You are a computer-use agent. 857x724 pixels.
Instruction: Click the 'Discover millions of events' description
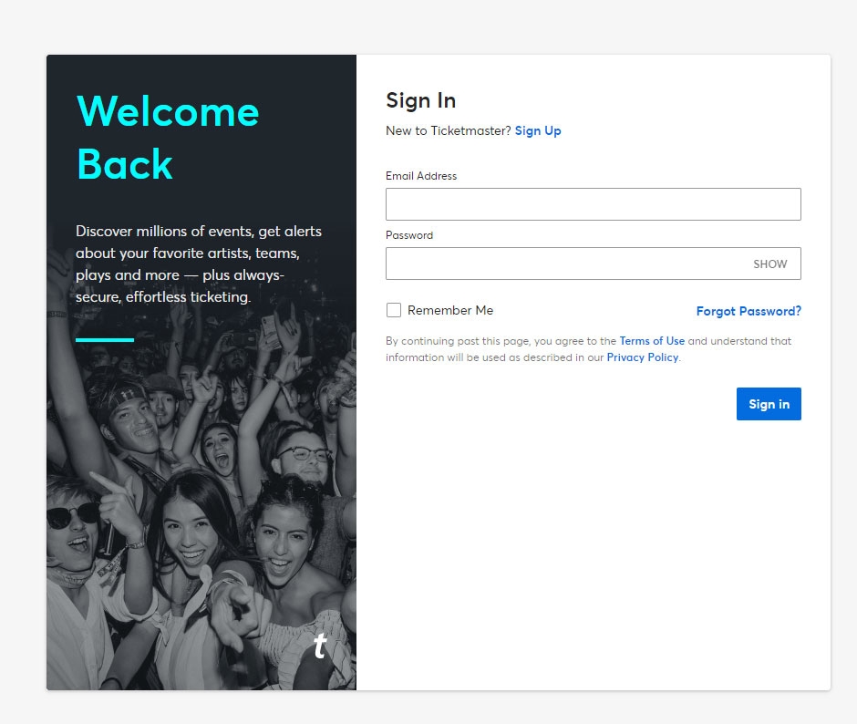[x=199, y=264]
